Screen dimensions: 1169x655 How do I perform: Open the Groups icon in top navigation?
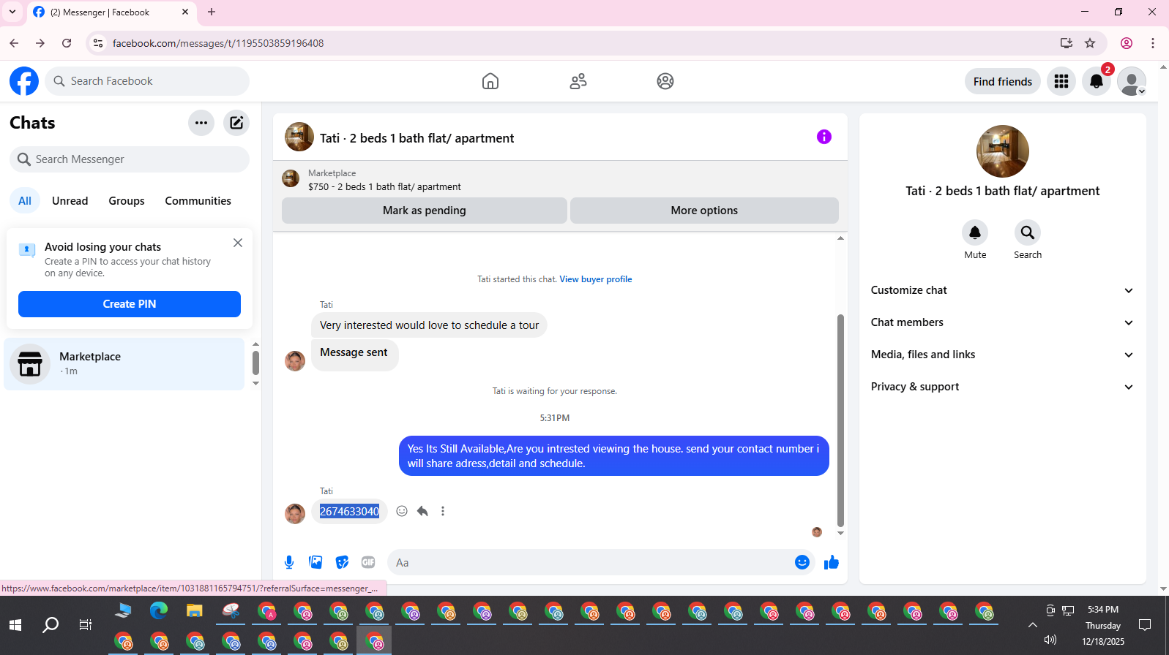click(x=665, y=81)
